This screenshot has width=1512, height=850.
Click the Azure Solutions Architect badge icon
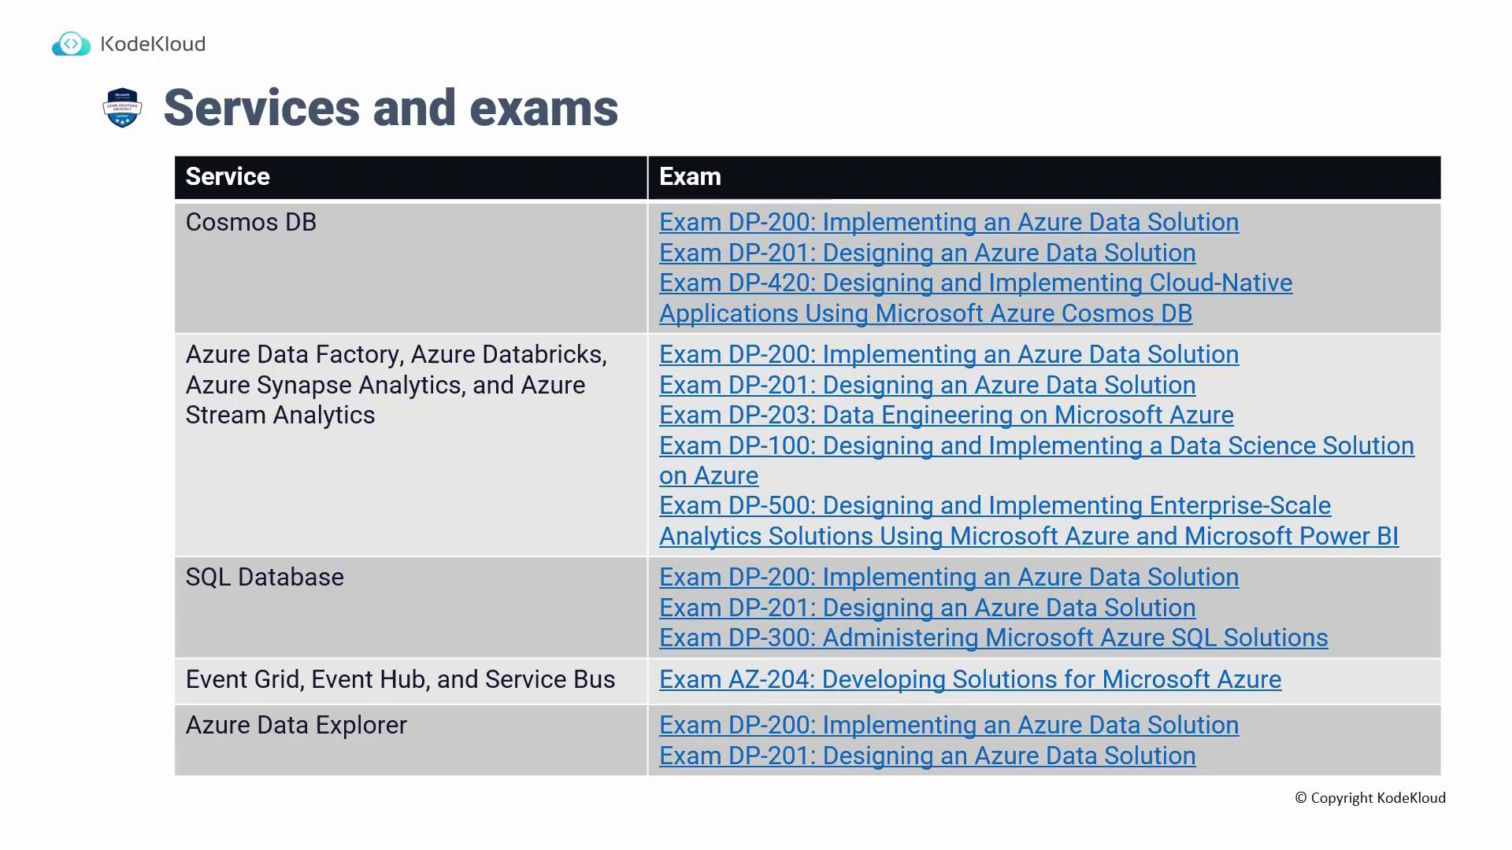(x=122, y=108)
